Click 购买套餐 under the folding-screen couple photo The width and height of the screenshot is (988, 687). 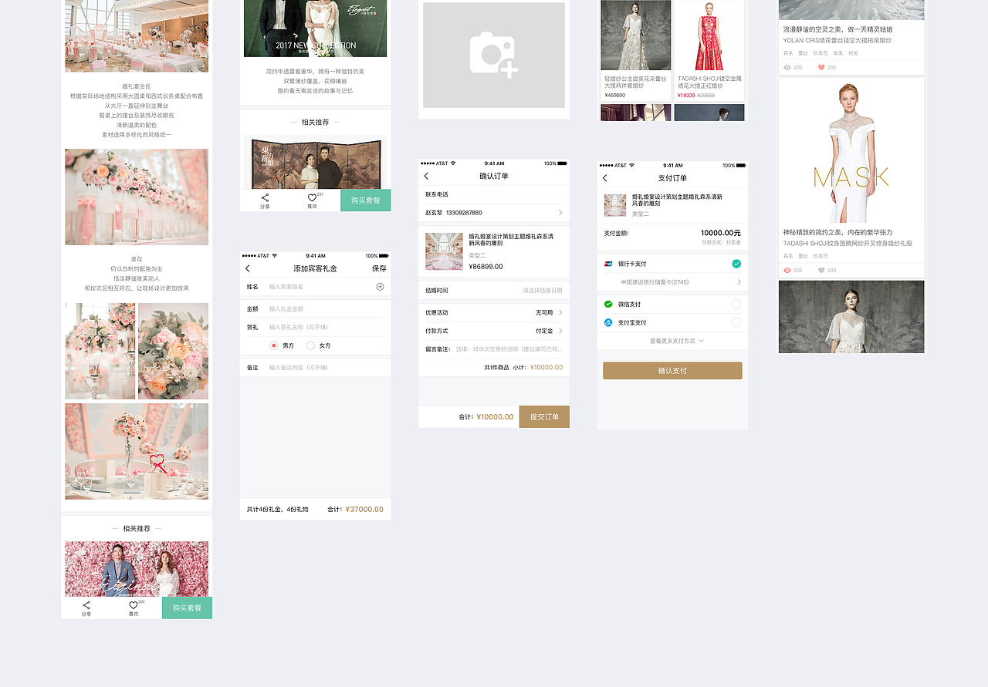click(x=365, y=200)
